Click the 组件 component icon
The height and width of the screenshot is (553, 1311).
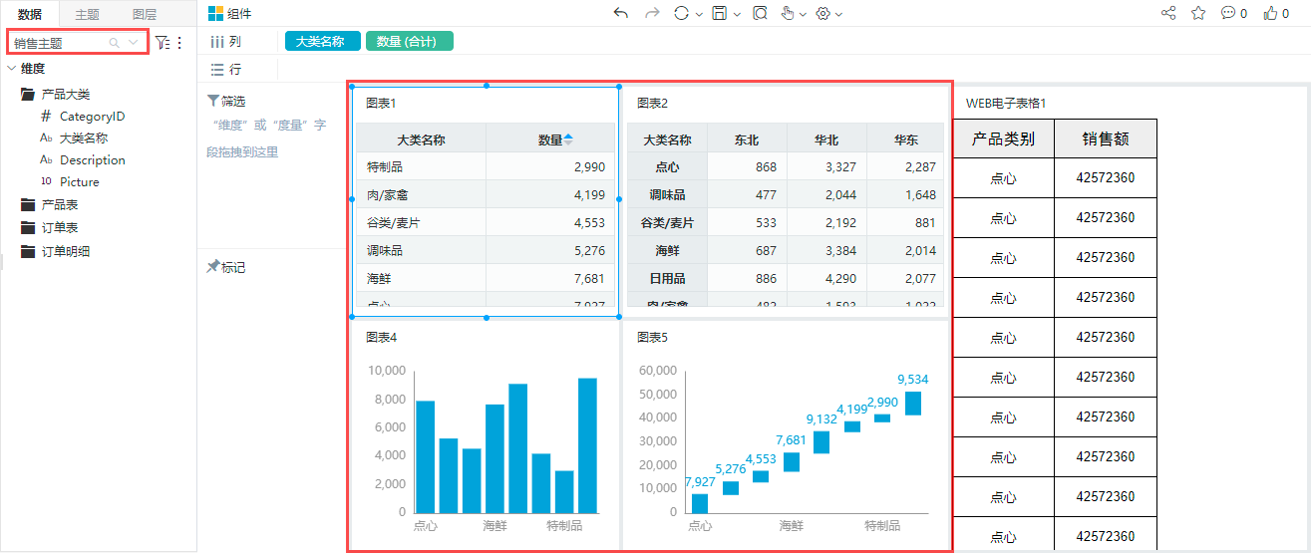click(215, 14)
